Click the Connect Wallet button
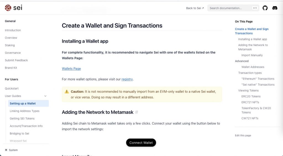The height and width of the screenshot is (156, 283). (141, 142)
